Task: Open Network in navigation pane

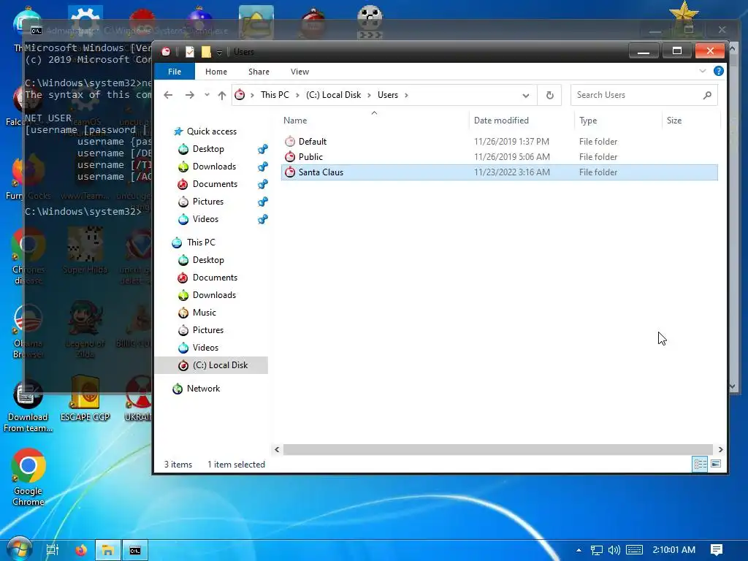Action: [x=203, y=389]
